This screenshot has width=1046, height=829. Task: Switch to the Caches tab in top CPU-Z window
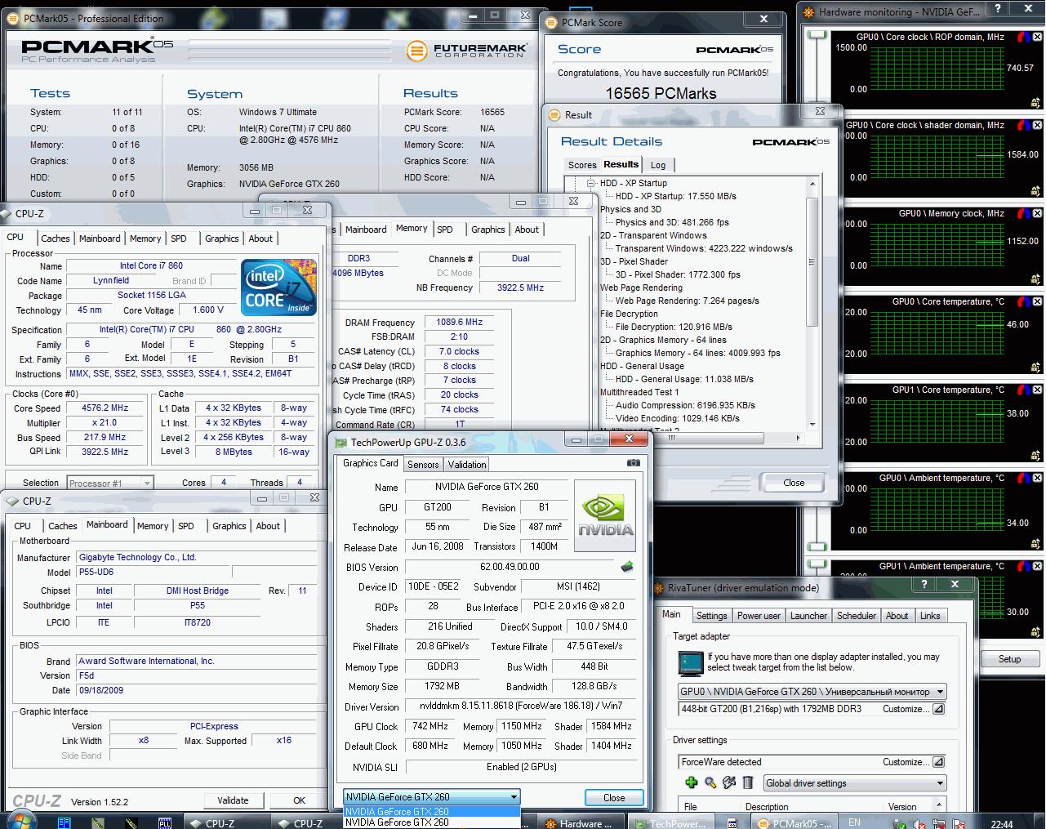pyautogui.click(x=56, y=238)
